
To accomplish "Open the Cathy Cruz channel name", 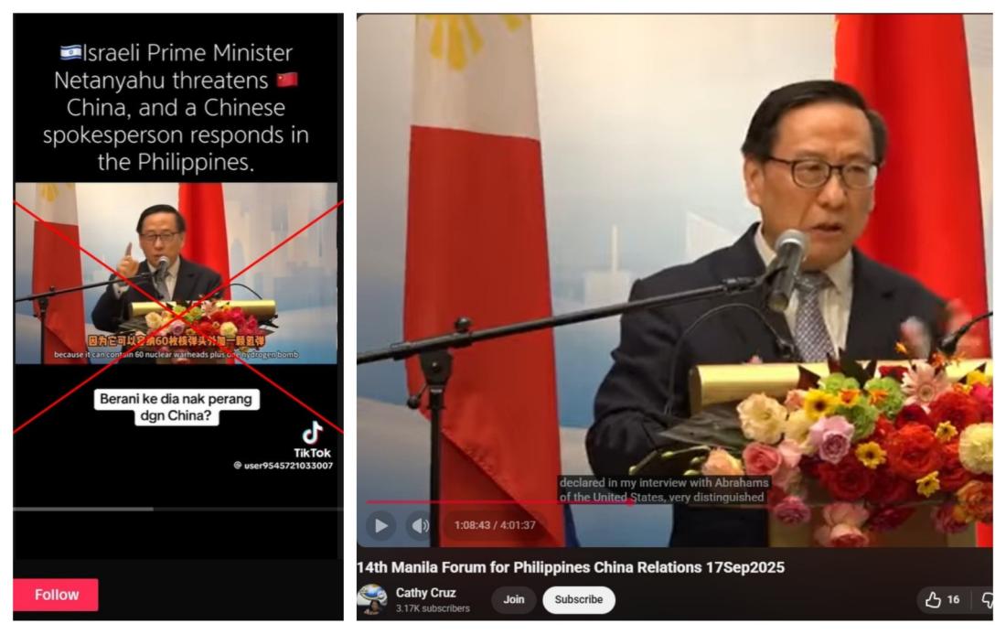I will coord(425,593).
